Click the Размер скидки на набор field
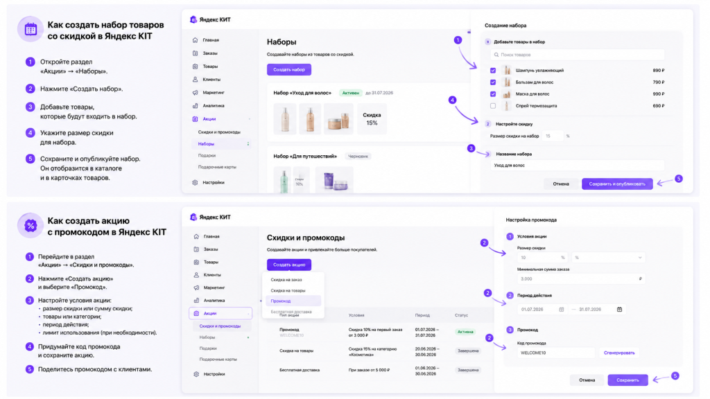The image size is (710, 399). pos(553,136)
